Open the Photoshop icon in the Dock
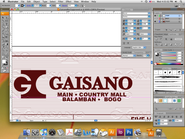 coord(129,132)
